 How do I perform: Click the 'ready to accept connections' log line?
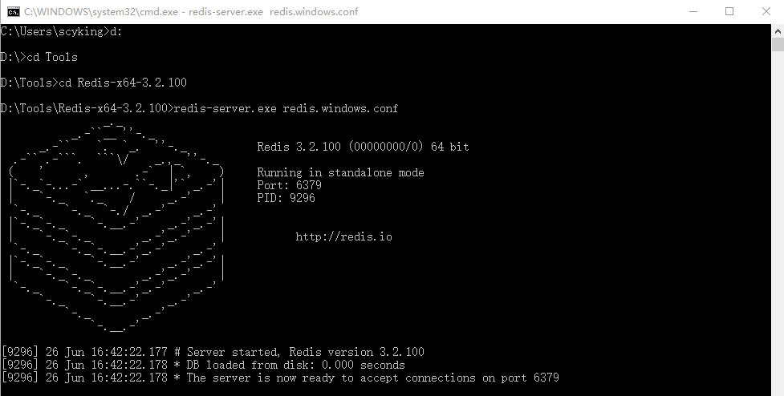(x=280, y=378)
